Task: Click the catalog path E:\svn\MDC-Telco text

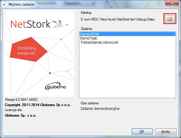Action: [117, 19]
